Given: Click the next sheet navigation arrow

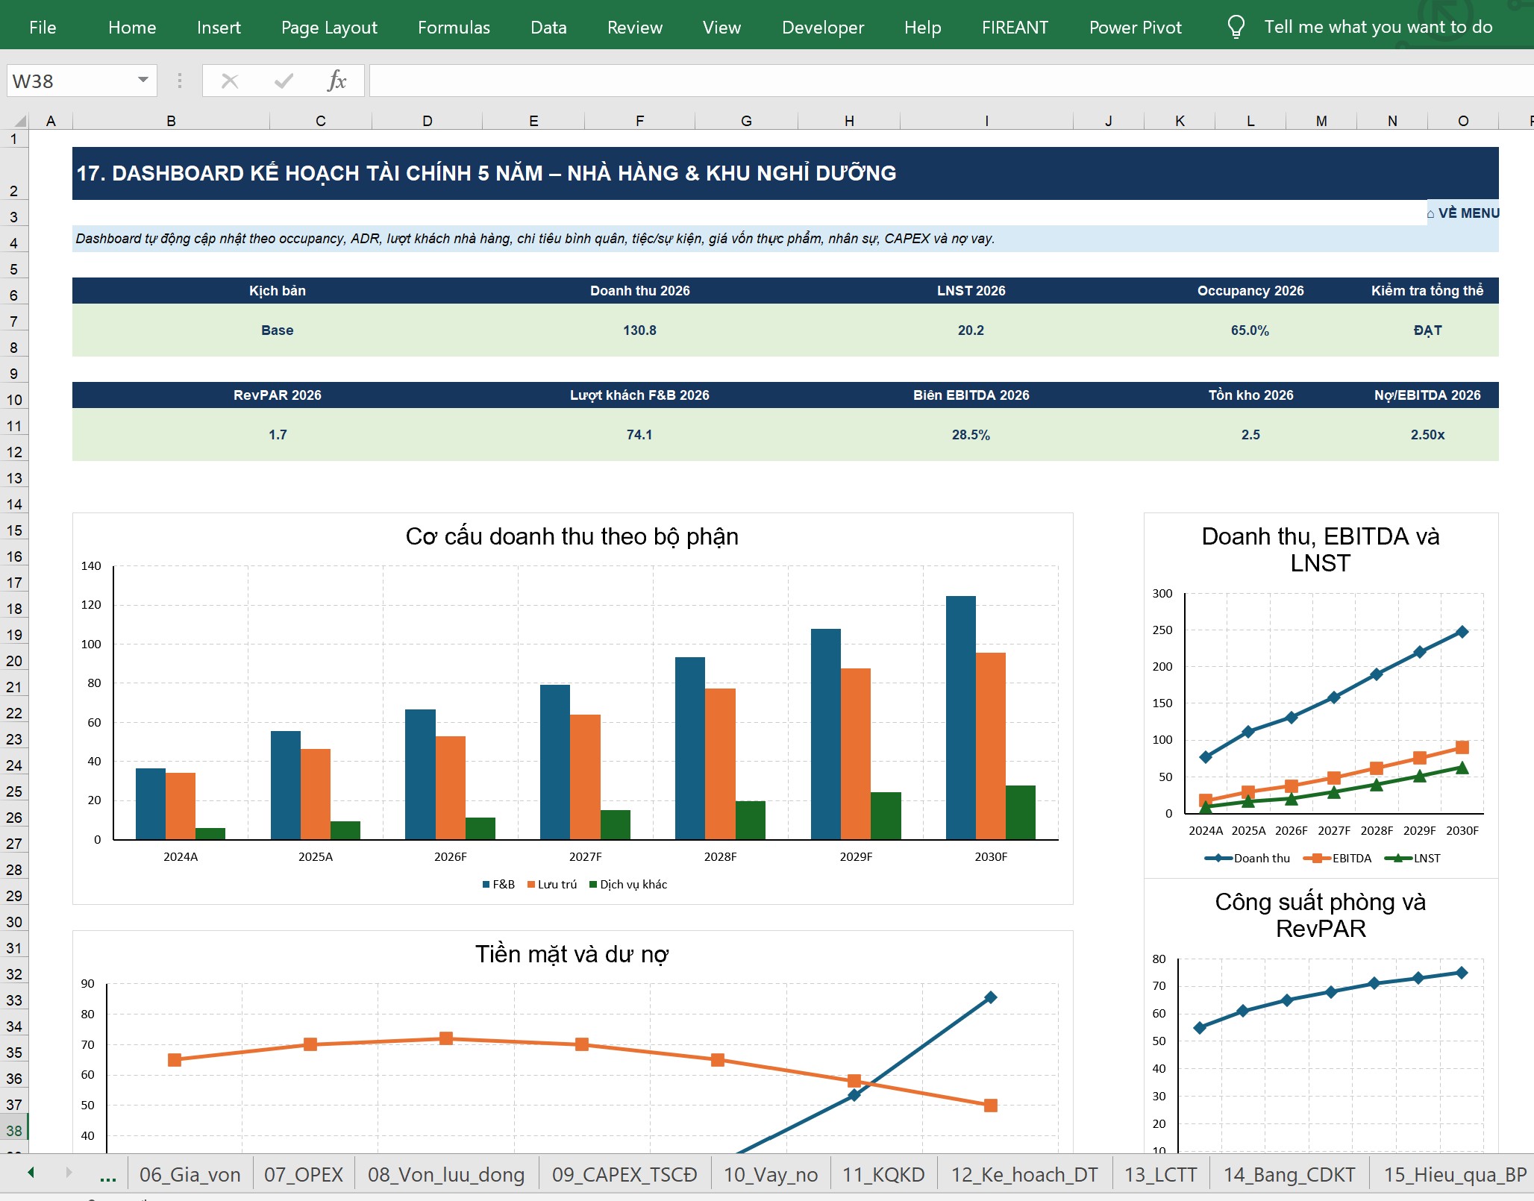Looking at the screenshot, I should [x=69, y=1172].
